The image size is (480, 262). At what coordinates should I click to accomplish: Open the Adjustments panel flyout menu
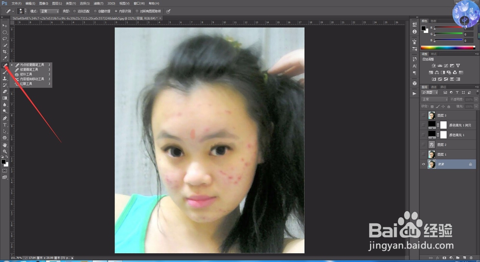point(477,54)
